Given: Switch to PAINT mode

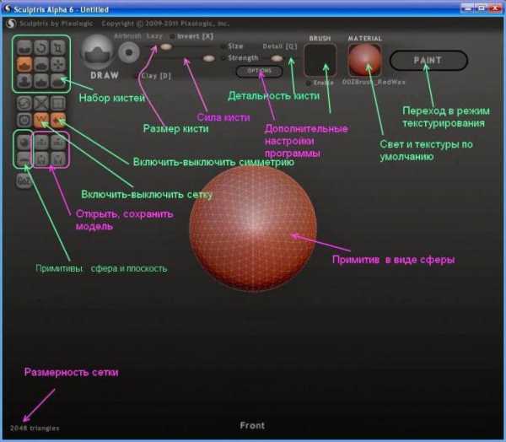Looking at the screenshot, I should [x=428, y=61].
